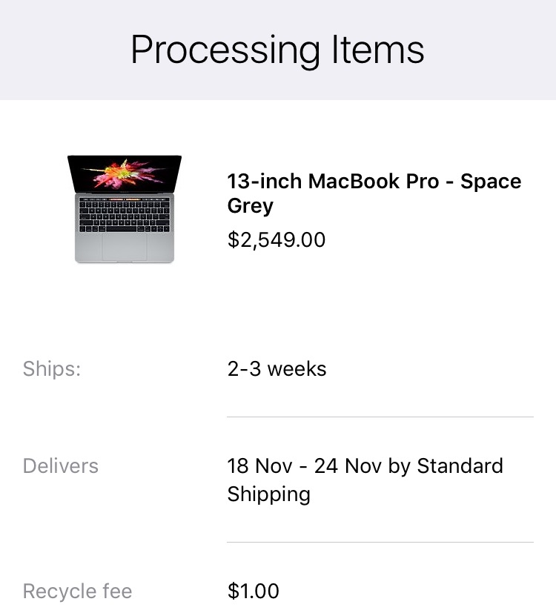
Task: Select the $1.00 recycle fee amount
Action: (x=254, y=591)
